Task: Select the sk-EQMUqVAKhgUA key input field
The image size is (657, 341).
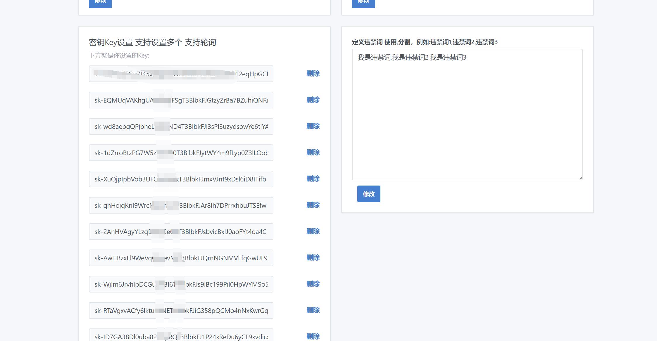Action: click(181, 100)
